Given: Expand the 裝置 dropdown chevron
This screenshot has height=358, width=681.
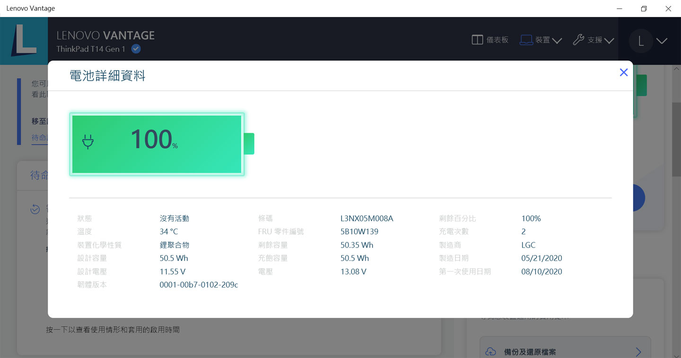Looking at the screenshot, I should coord(557,40).
